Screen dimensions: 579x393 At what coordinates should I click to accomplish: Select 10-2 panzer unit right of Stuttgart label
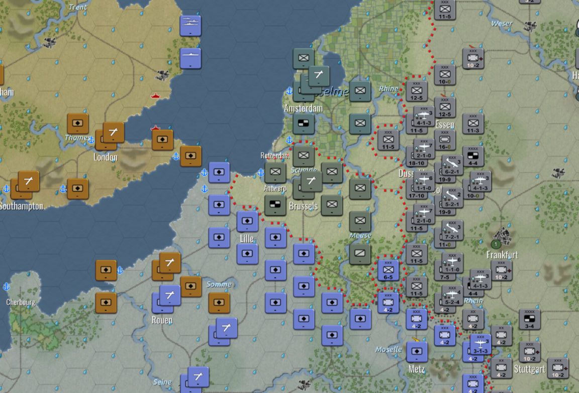click(x=557, y=368)
